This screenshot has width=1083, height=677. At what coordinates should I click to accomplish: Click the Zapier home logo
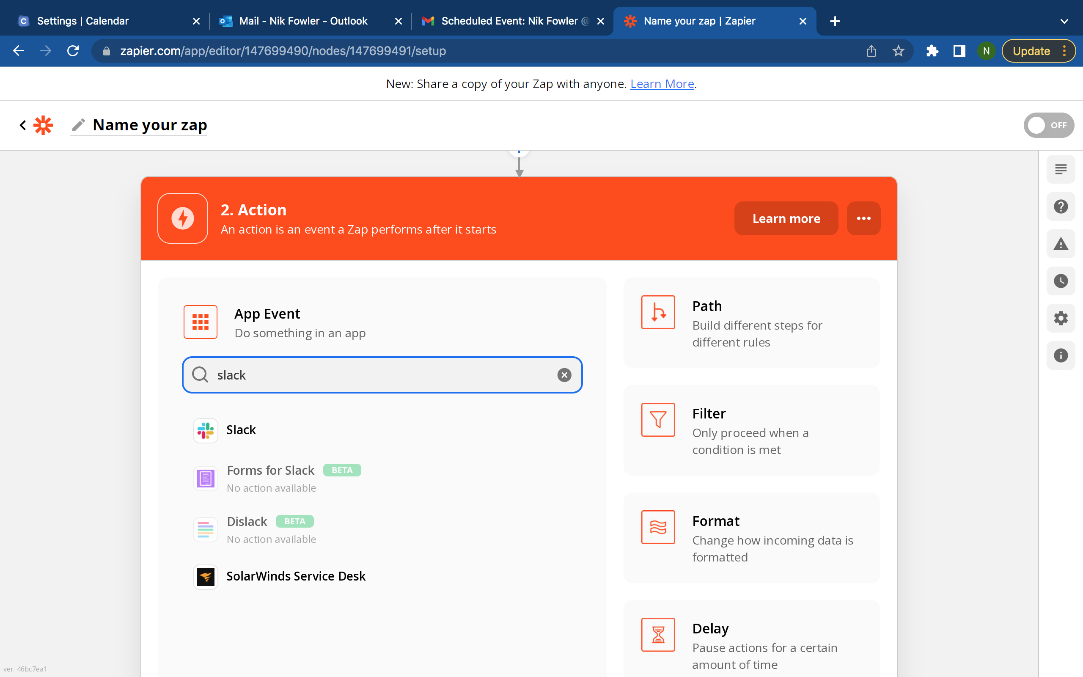click(x=43, y=125)
